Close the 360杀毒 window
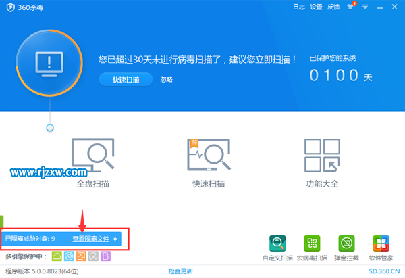 coord(394,7)
